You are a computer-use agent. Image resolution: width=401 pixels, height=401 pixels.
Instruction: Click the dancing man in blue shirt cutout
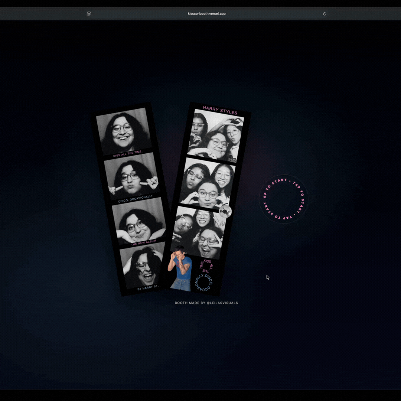pyautogui.click(x=180, y=268)
